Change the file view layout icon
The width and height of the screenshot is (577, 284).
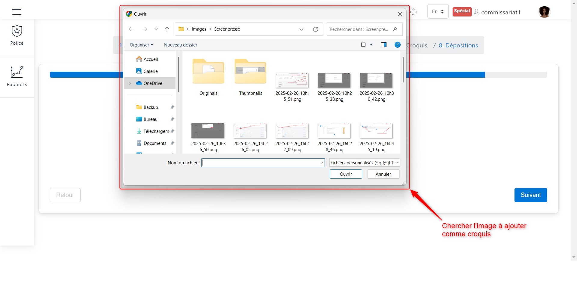click(363, 45)
